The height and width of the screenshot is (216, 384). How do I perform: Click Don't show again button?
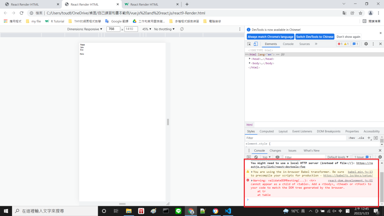348,37
